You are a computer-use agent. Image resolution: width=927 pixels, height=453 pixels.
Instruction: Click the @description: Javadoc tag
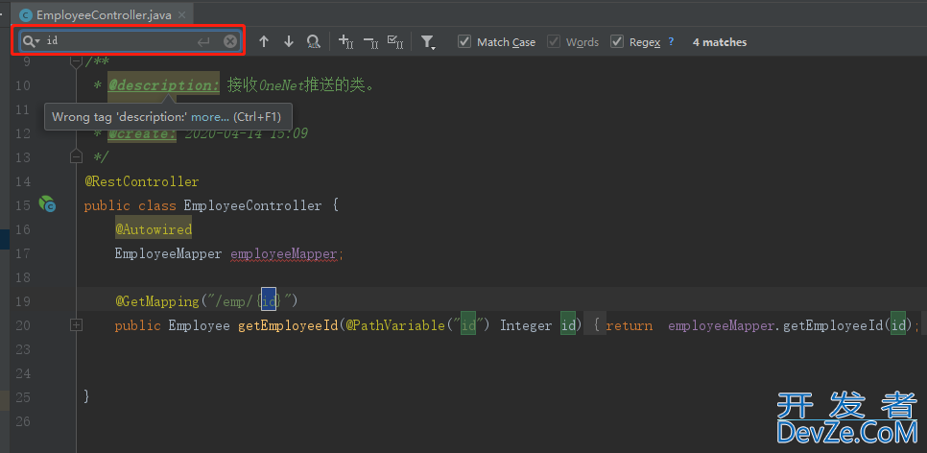pyautogui.click(x=164, y=85)
